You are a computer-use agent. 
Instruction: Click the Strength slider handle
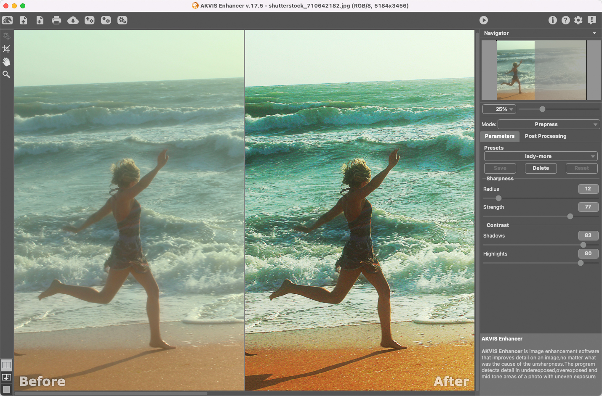click(570, 216)
